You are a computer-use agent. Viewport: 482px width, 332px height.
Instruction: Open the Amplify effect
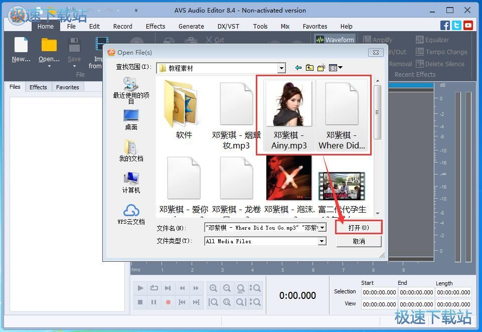click(x=378, y=40)
